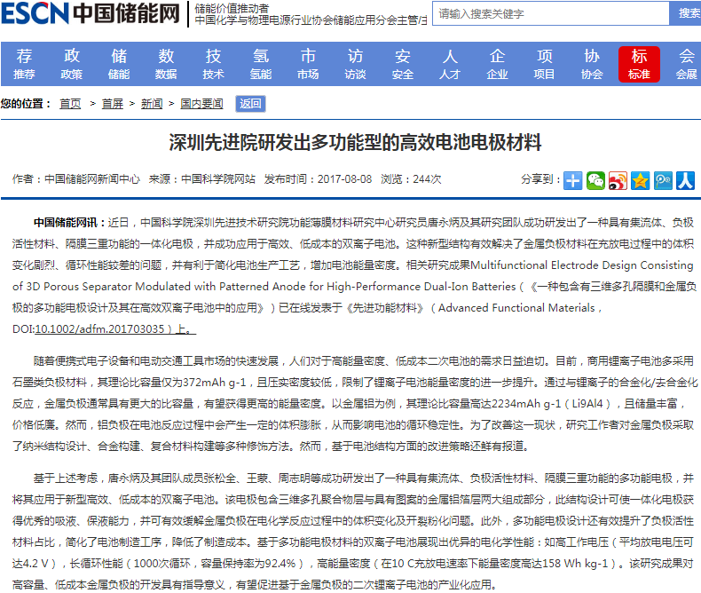This screenshot has width=701, height=593.
Task: Open the 安全 navigation section
Action: (403, 64)
